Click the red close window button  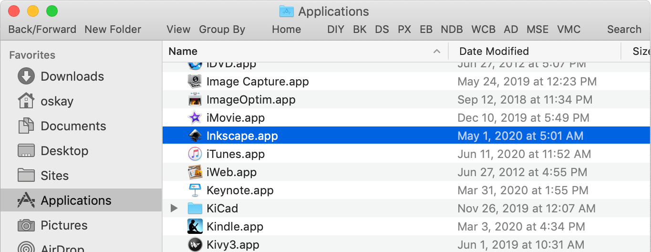click(x=14, y=10)
